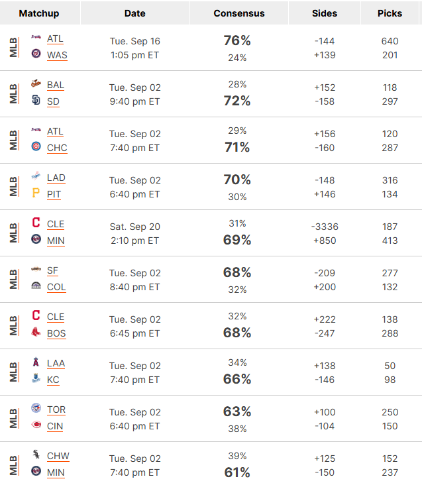Click the -3336 odds for CLE
This screenshot has height=489, width=422.
325,227
